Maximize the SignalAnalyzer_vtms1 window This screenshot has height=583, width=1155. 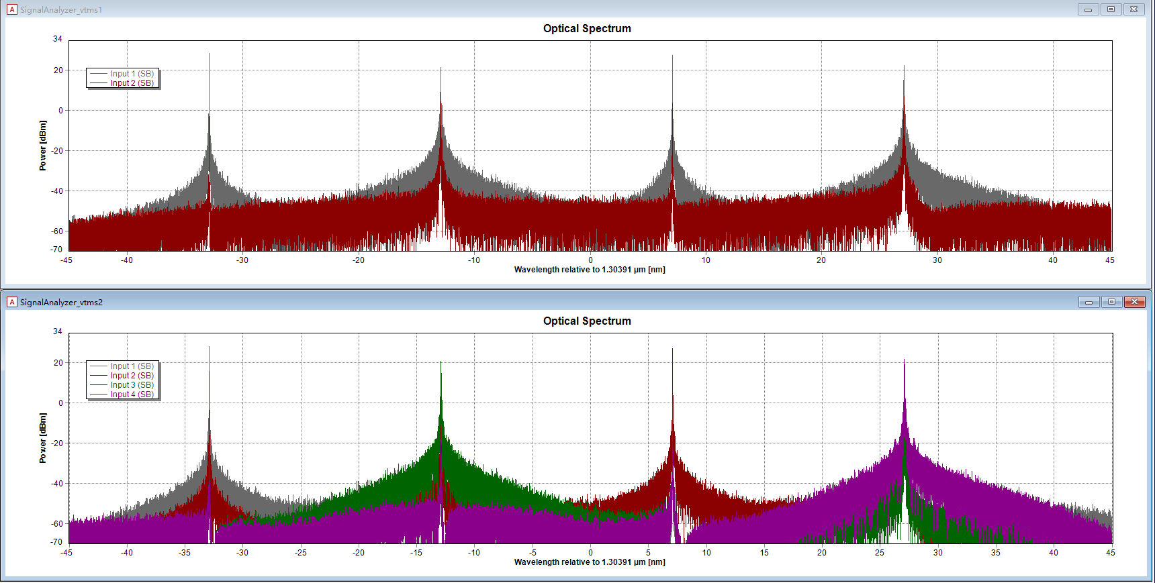click(x=1111, y=9)
